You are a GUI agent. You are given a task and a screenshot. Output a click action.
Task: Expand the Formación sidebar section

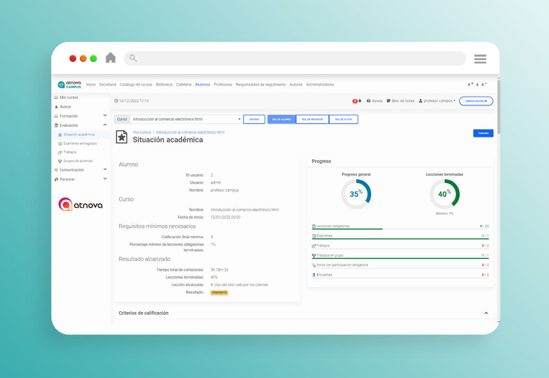point(105,116)
